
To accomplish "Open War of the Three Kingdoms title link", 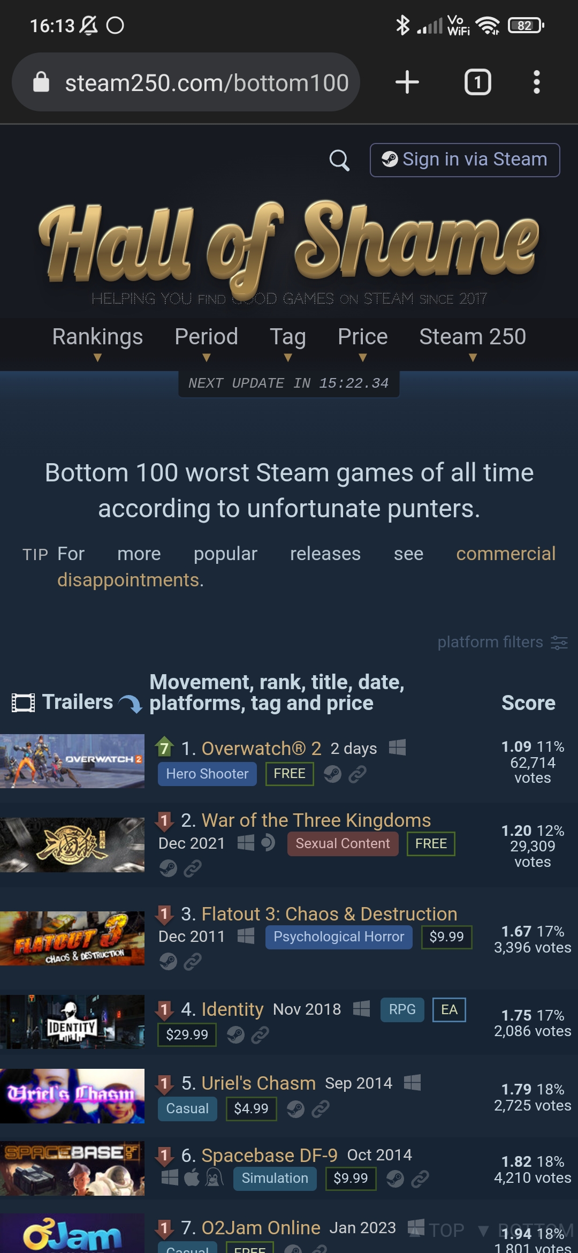I will [316, 820].
